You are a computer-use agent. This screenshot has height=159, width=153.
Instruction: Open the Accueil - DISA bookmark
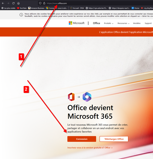(77, 8)
